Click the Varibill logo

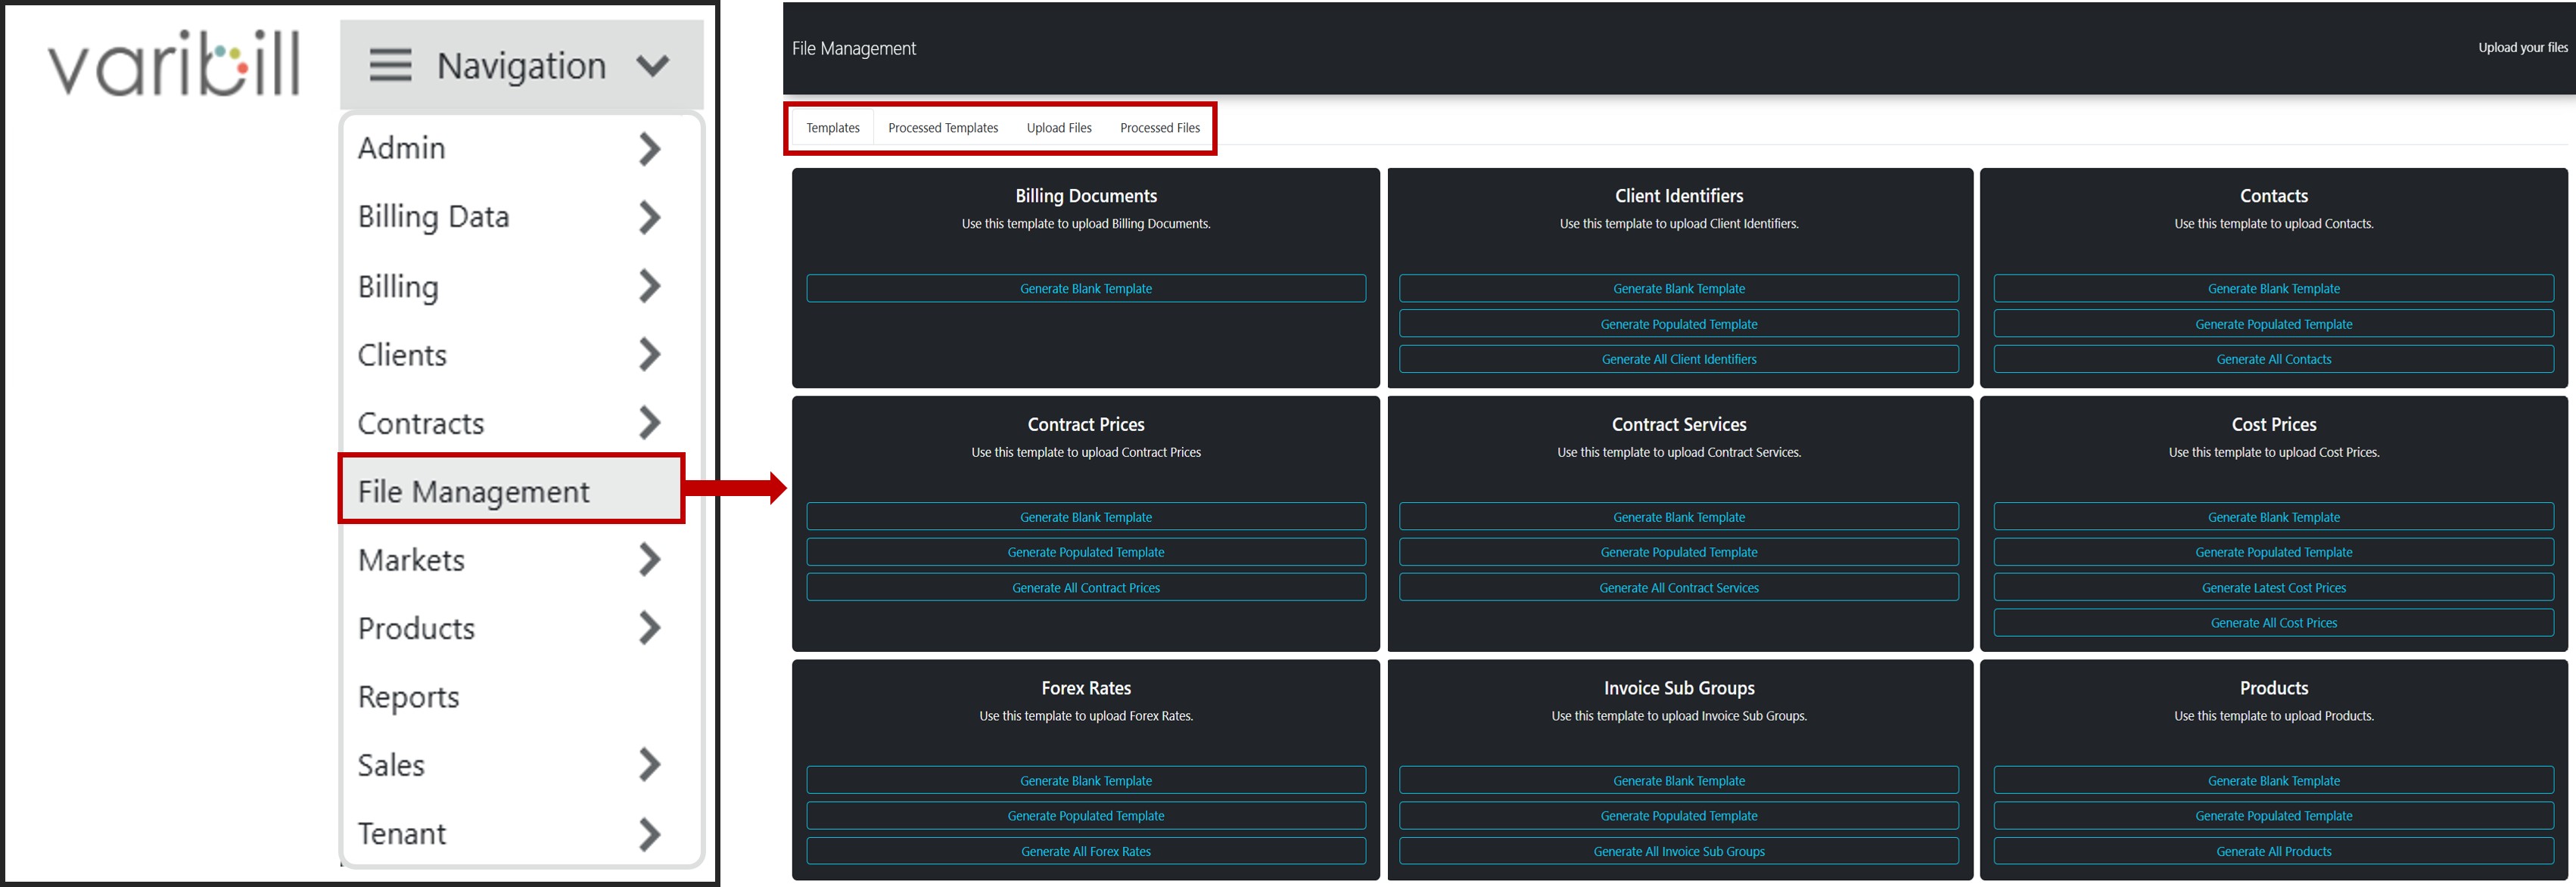tap(174, 64)
